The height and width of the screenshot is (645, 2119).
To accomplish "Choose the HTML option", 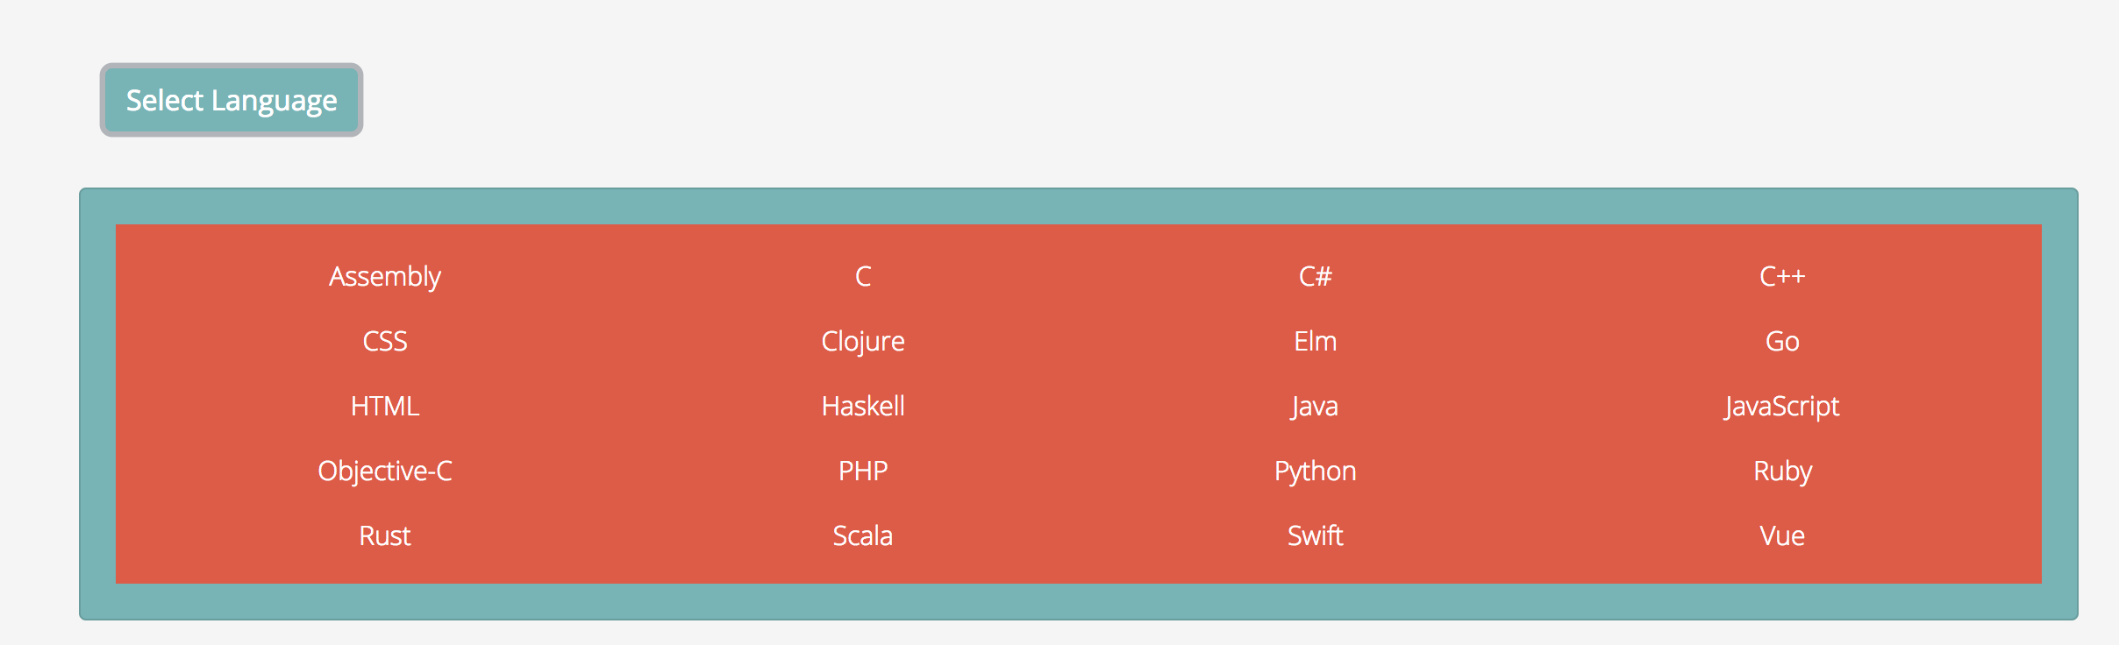I will [385, 406].
